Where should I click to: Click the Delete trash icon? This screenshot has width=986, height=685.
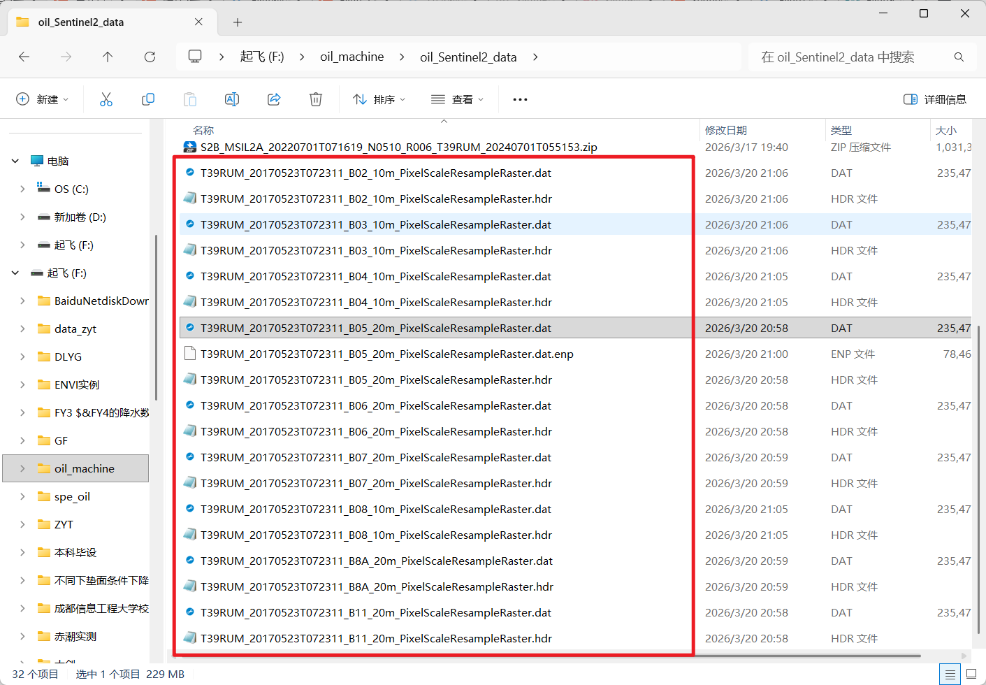(x=316, y=99)
